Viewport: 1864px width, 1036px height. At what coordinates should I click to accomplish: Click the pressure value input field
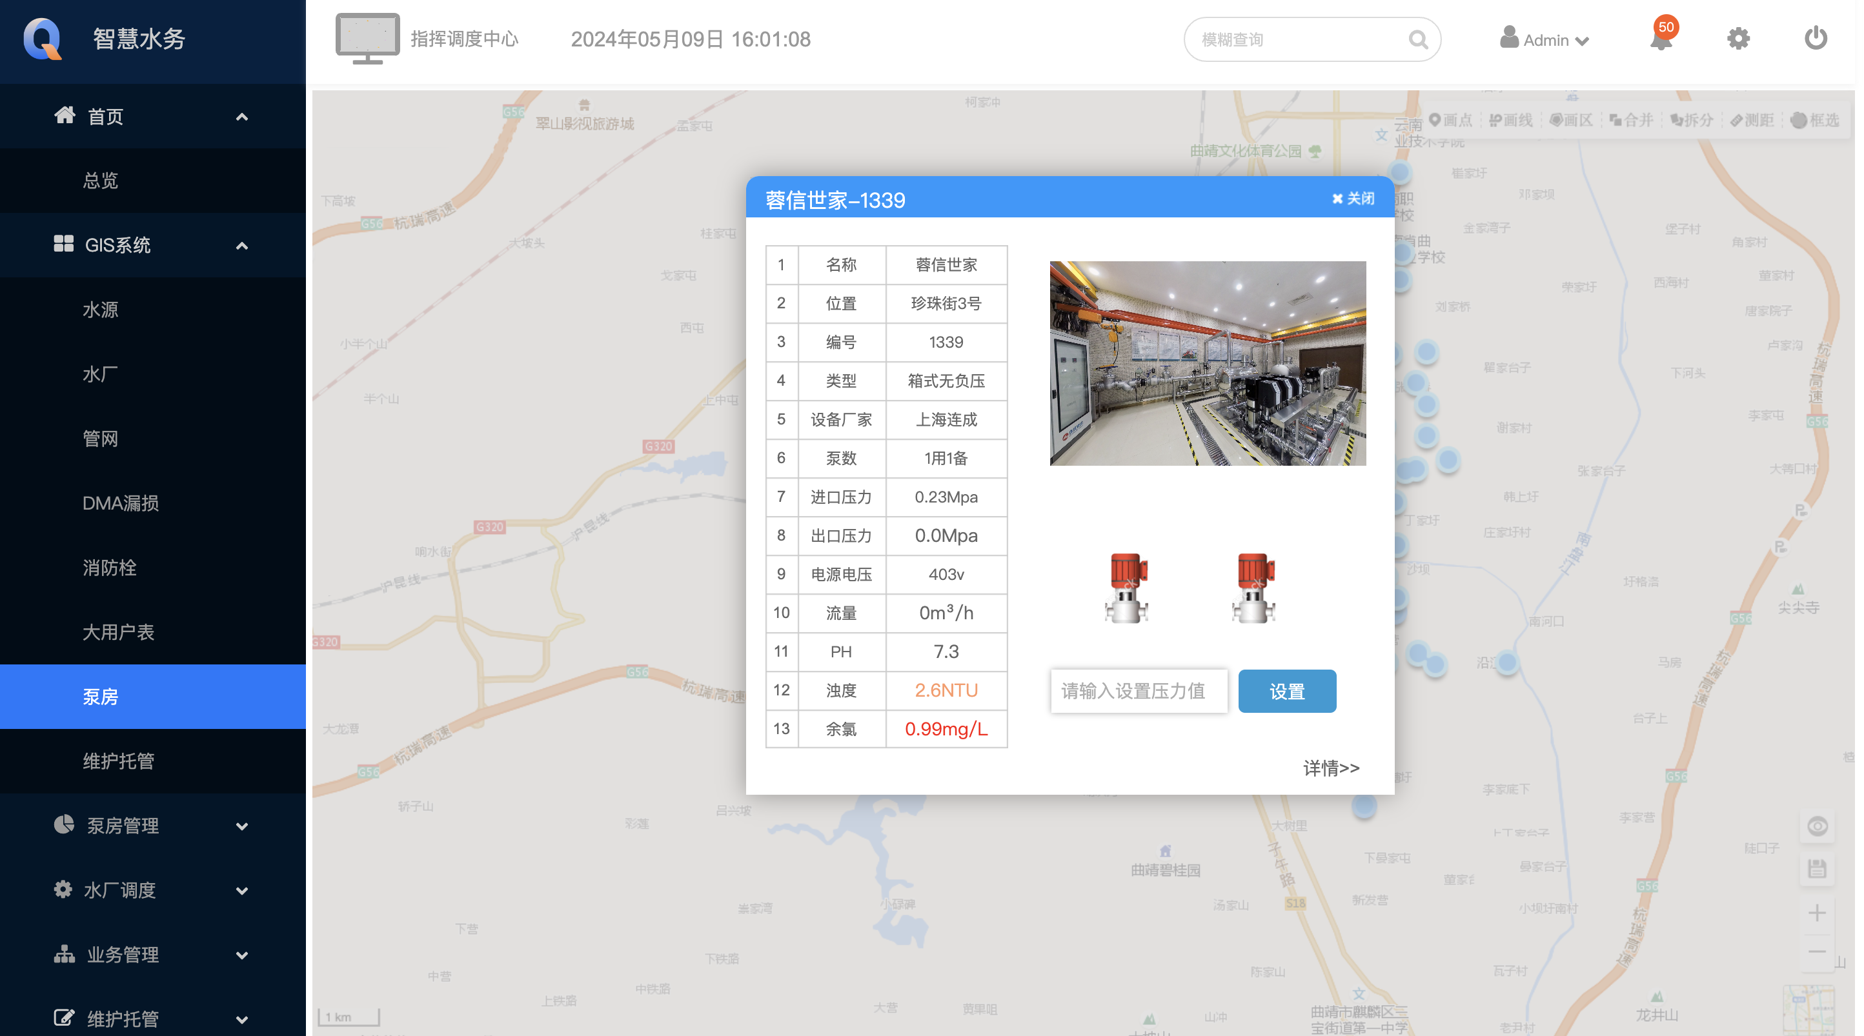1139,691
